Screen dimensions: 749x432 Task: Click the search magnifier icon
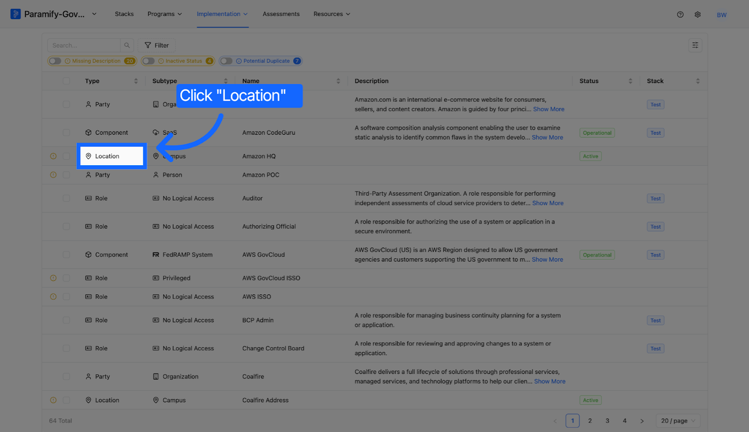point(127,45)
